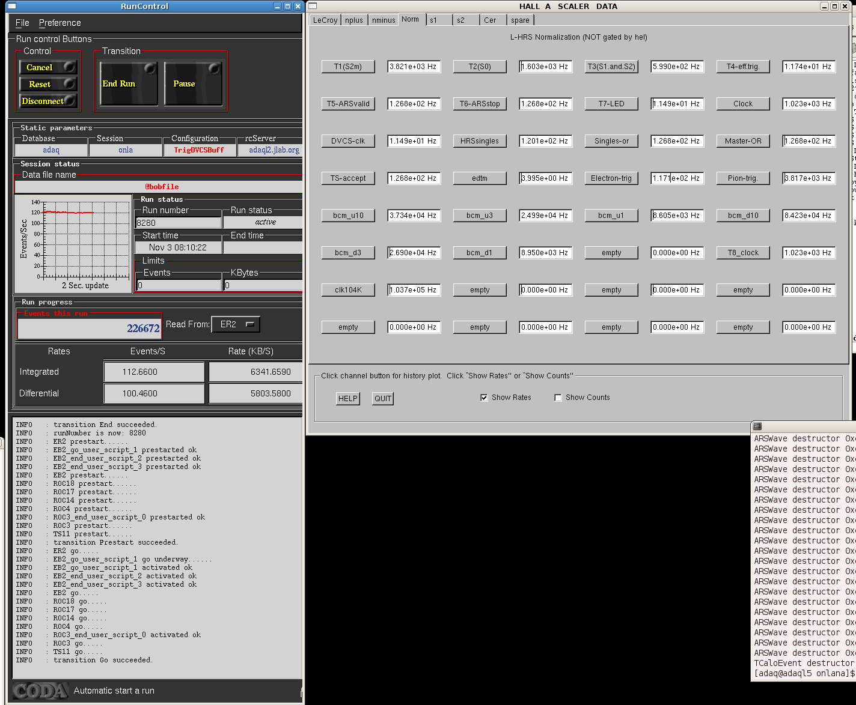The width and height of the screenshot is (856, 705).
Task: Open Pion-trig. channel history
Action: (x=743, y=178)
